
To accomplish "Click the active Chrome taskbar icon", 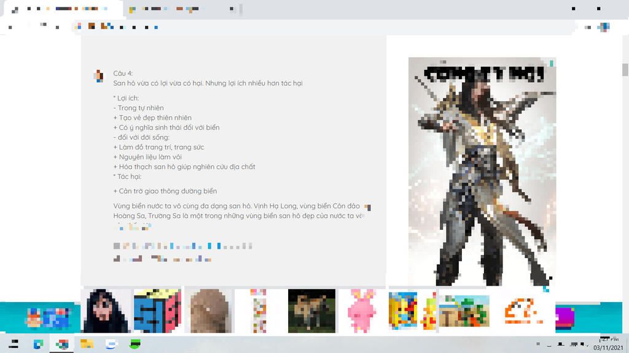I will click(62, 344).
